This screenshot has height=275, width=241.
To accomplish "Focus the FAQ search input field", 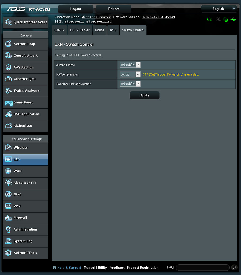I will 203,268.
